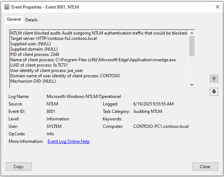Close the dialog using the title bar X
The height and width of the screenshot is (177, 224).
click(217, 7)
